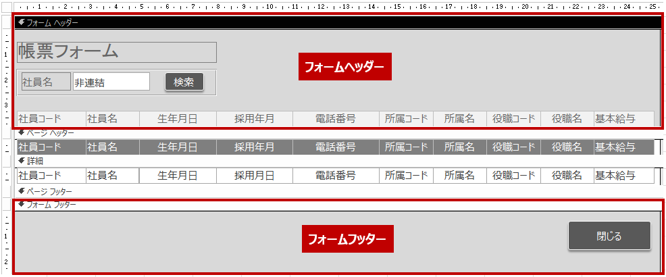The width and height of the screenshot is (666, 277).
Task: Click the red フォームフッター annotation label
Action: (347, 239)
